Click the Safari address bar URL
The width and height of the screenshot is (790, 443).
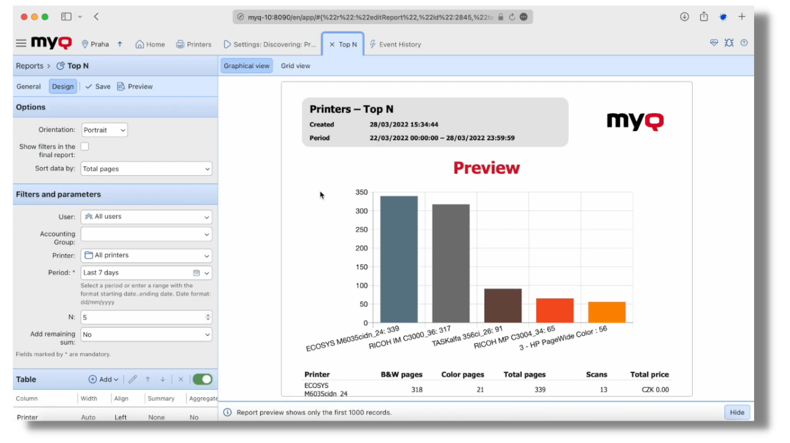[x=371, y=17]
